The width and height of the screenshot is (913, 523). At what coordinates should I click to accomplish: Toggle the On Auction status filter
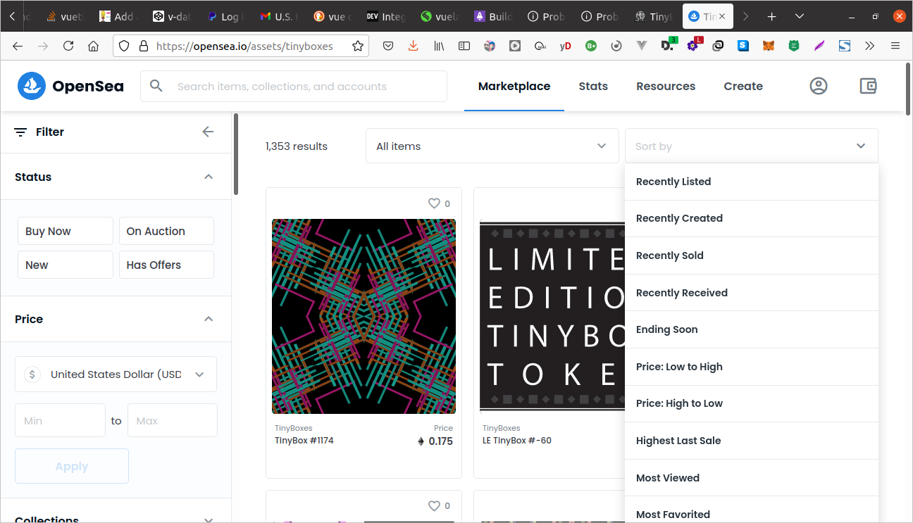coord(166,231)
